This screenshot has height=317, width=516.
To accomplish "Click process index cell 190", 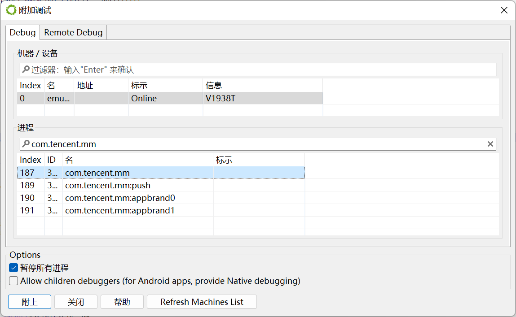I will [31, 198].
